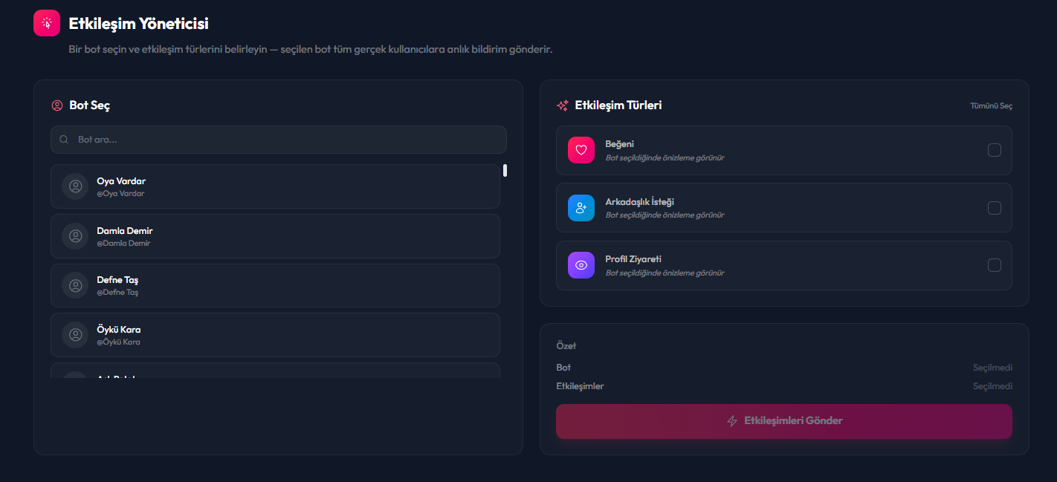Click Damla Demir's avatar icon
Screen dimensions: 1057x482
tap(75, 236)
